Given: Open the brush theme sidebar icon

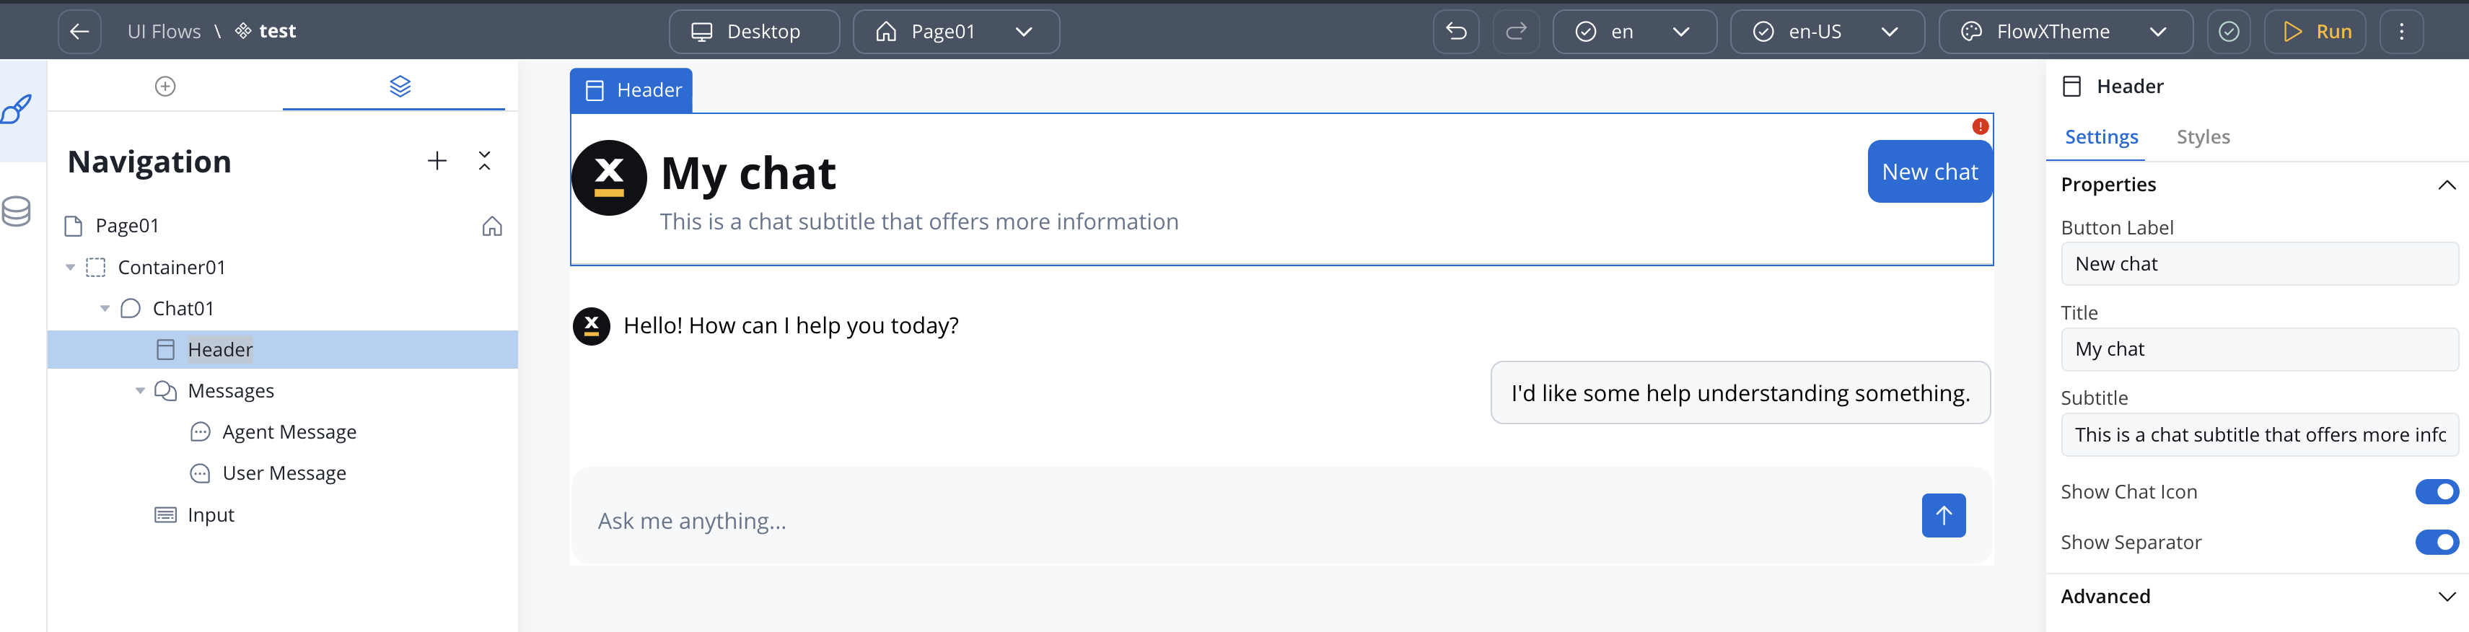Looking at the screenshot, I should pos(17,110).
